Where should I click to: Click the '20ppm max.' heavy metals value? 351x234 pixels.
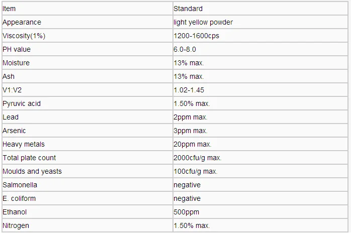[x=192, y=144]
